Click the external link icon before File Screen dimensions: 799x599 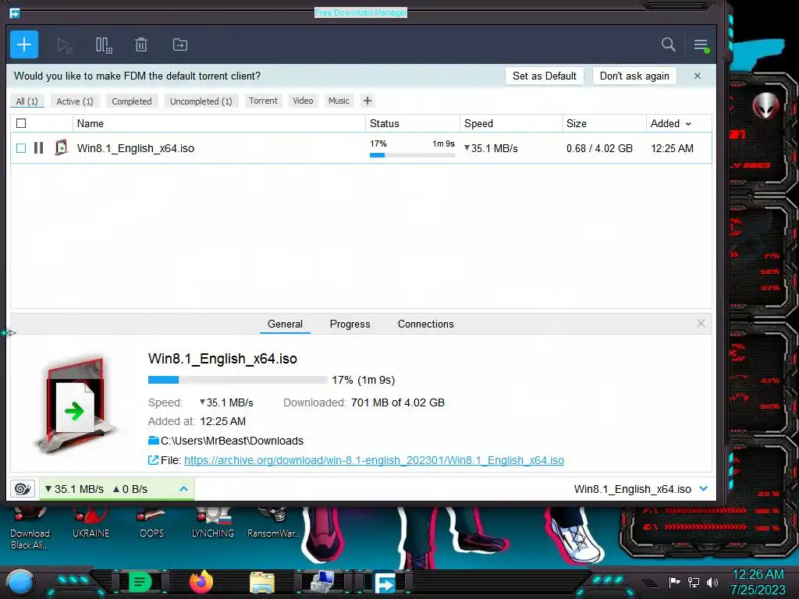(153, 460)
